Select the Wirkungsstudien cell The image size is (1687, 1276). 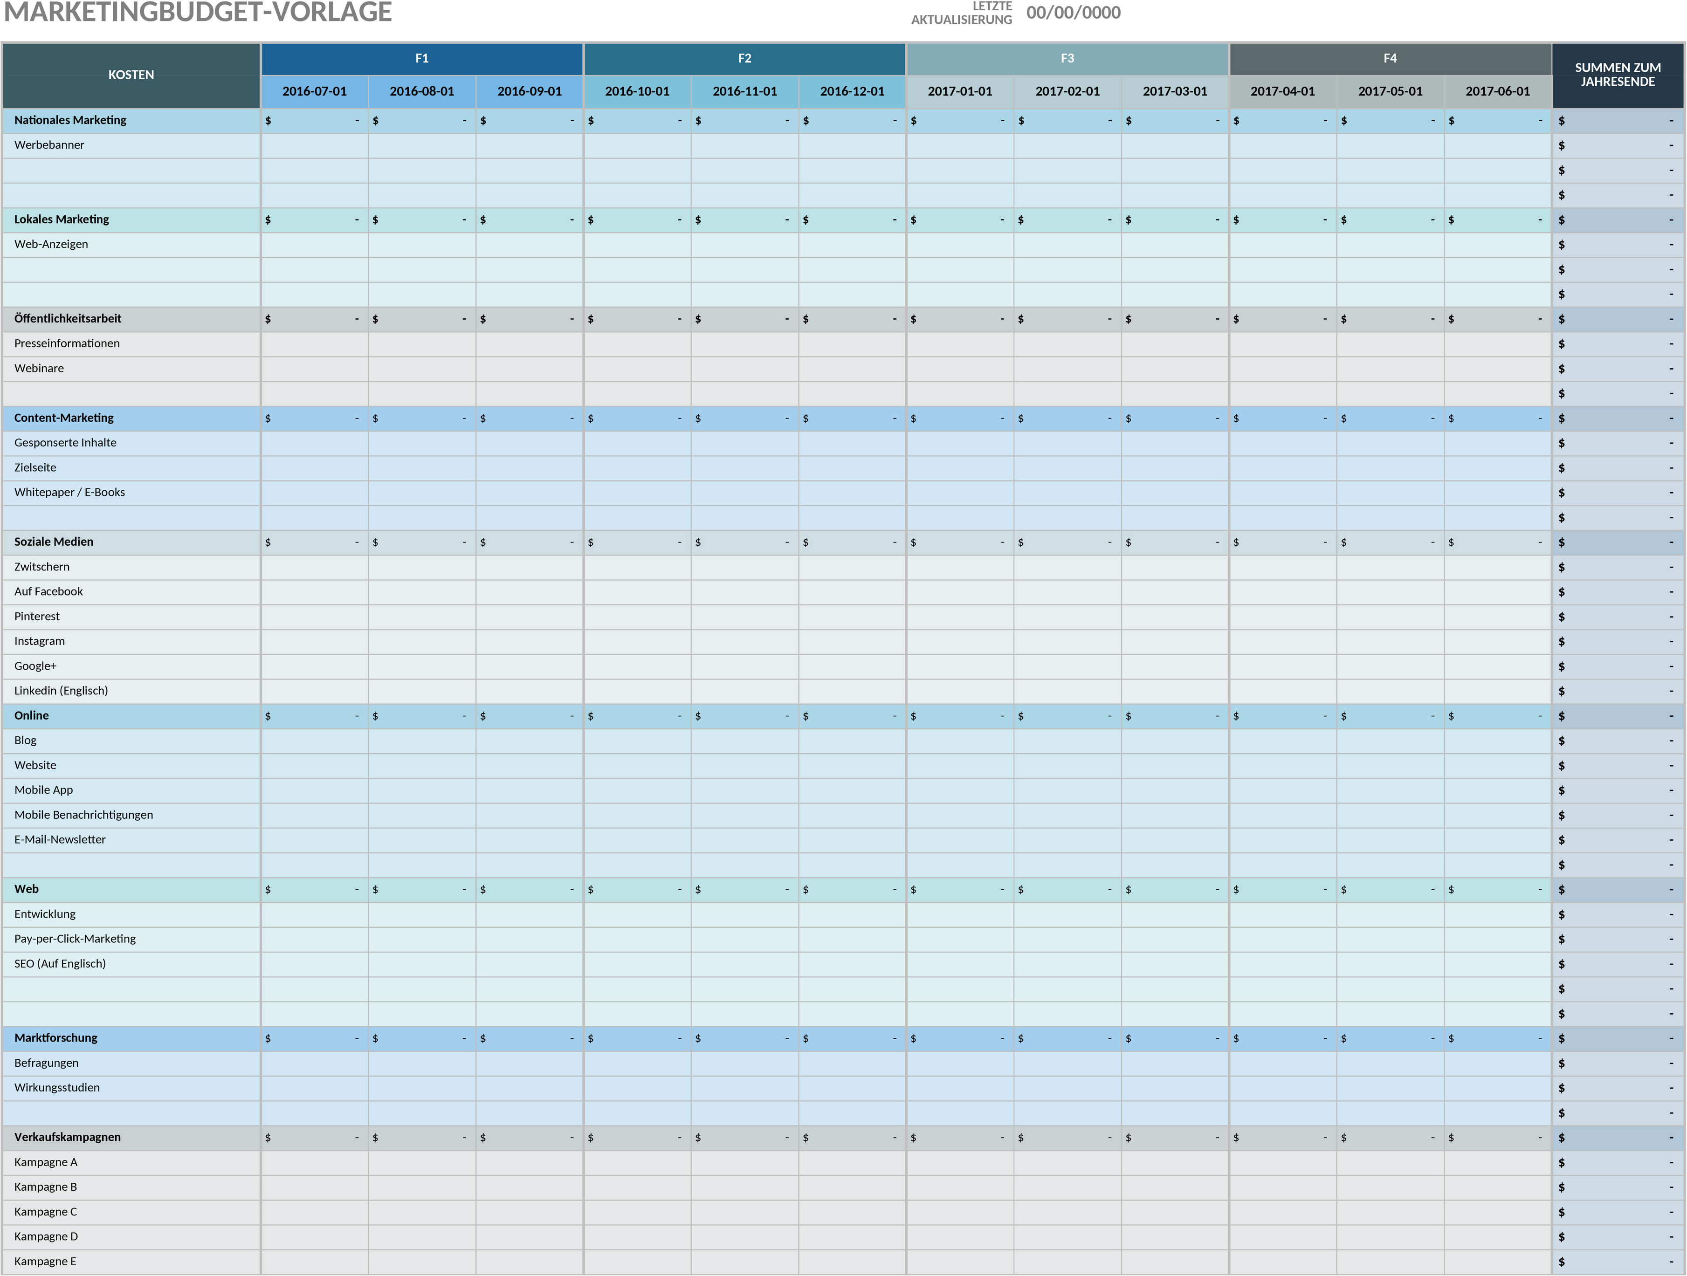[x=131, y=1088]
